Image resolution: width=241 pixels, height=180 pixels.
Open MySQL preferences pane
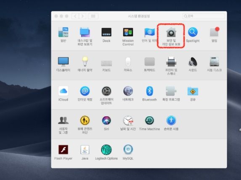tap(128, 150)
